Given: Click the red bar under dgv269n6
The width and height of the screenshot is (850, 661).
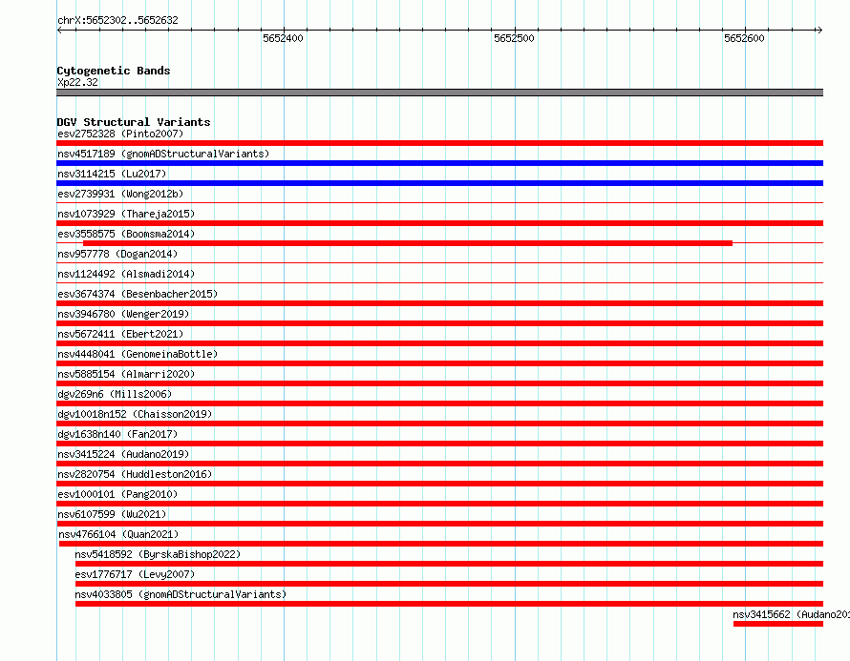Looking at the screenshot, I should click(439, 403).
